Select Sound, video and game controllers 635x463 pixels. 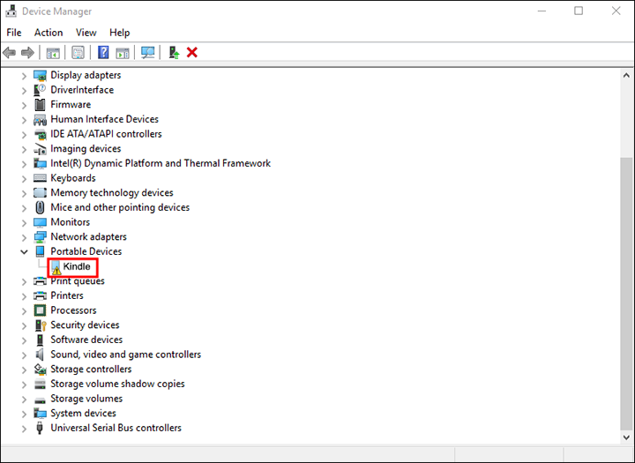tap(125, 355)
